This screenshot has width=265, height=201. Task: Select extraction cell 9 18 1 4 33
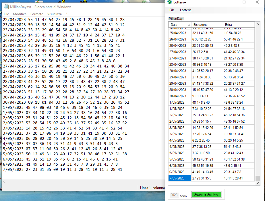(207, 96)
